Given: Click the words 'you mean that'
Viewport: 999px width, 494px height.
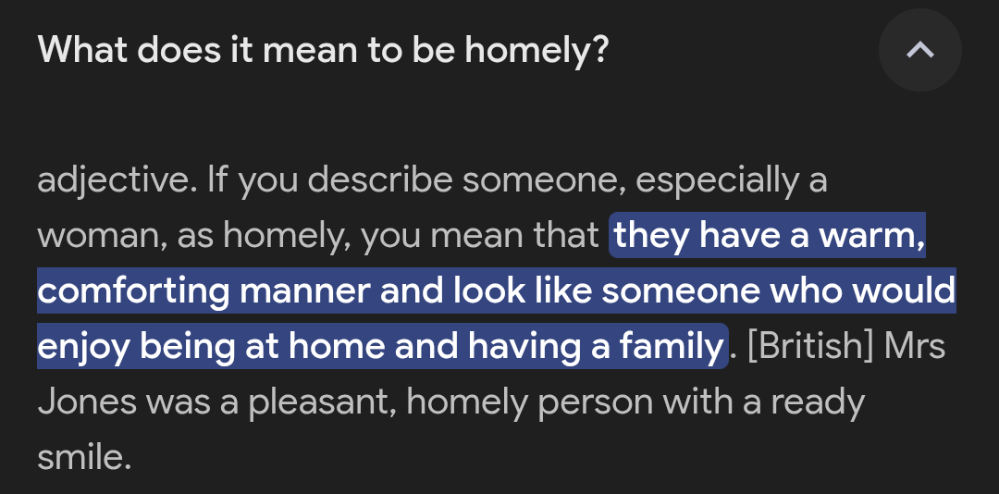Looking at the screenshot, I should click(480, 235).
